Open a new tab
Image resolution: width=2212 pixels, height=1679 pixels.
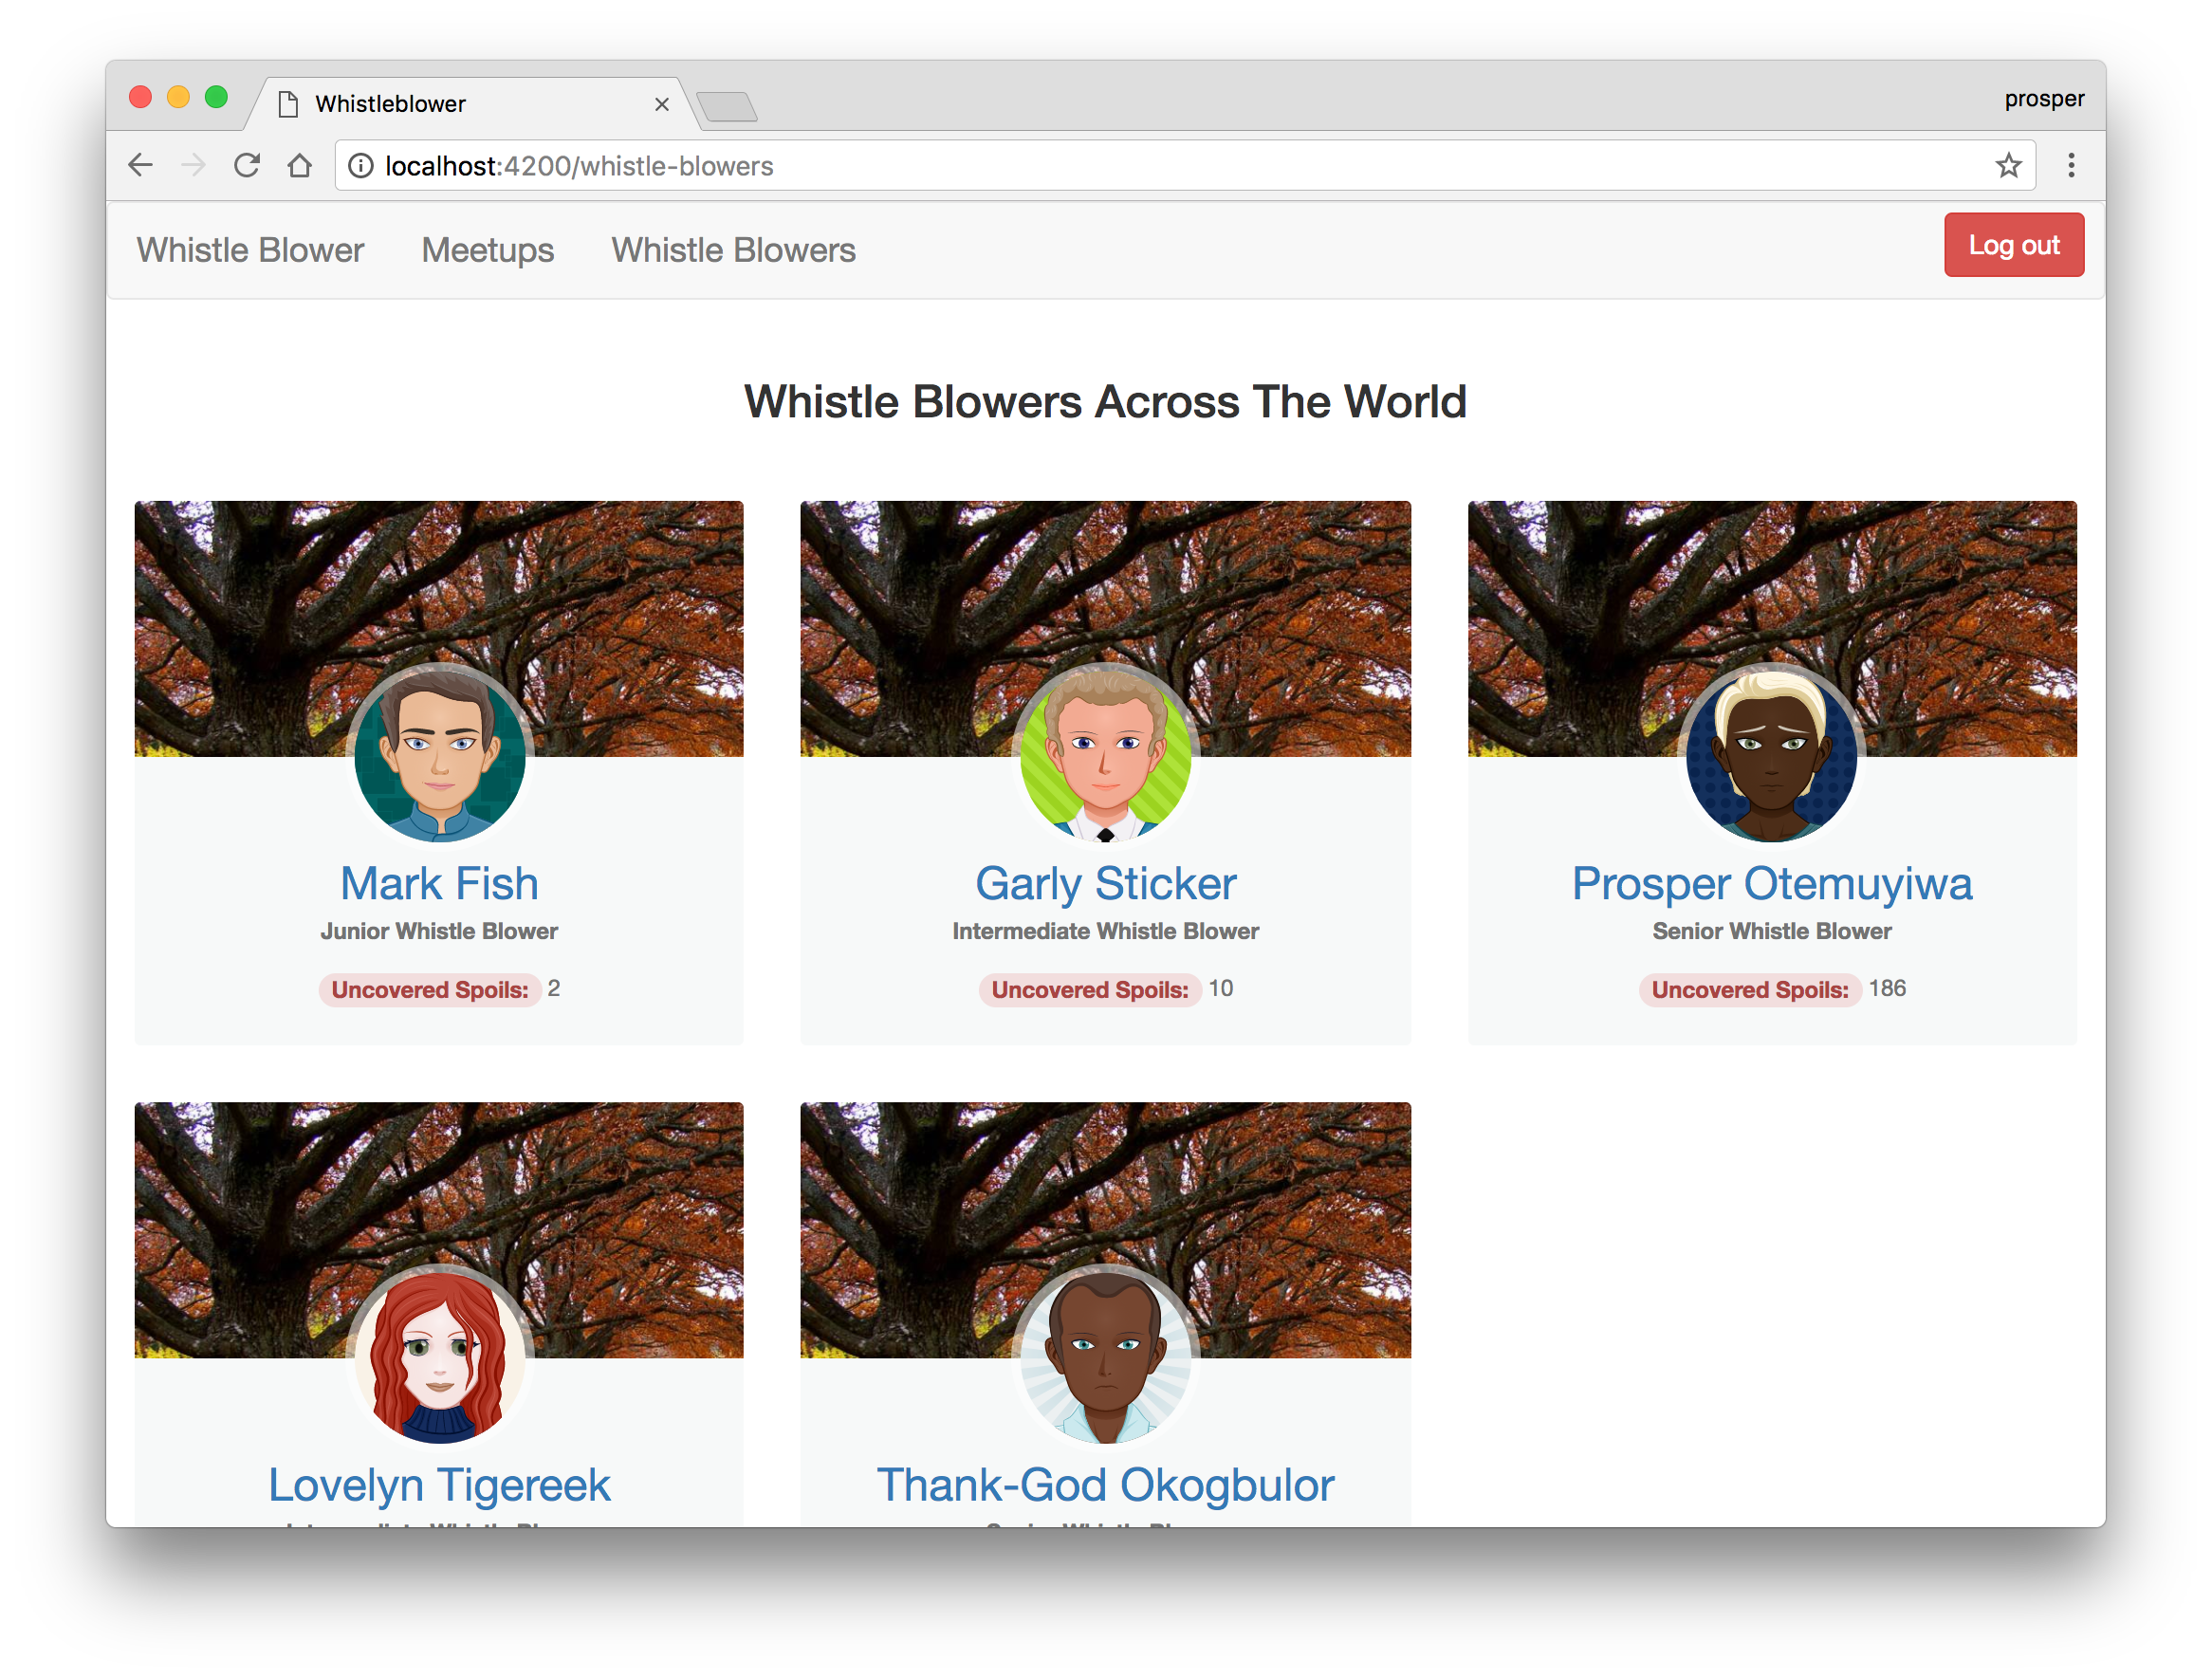click(727, 106)
